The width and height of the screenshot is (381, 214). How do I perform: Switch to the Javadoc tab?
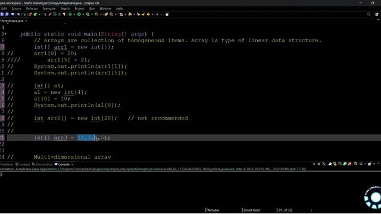click(23, 164)
